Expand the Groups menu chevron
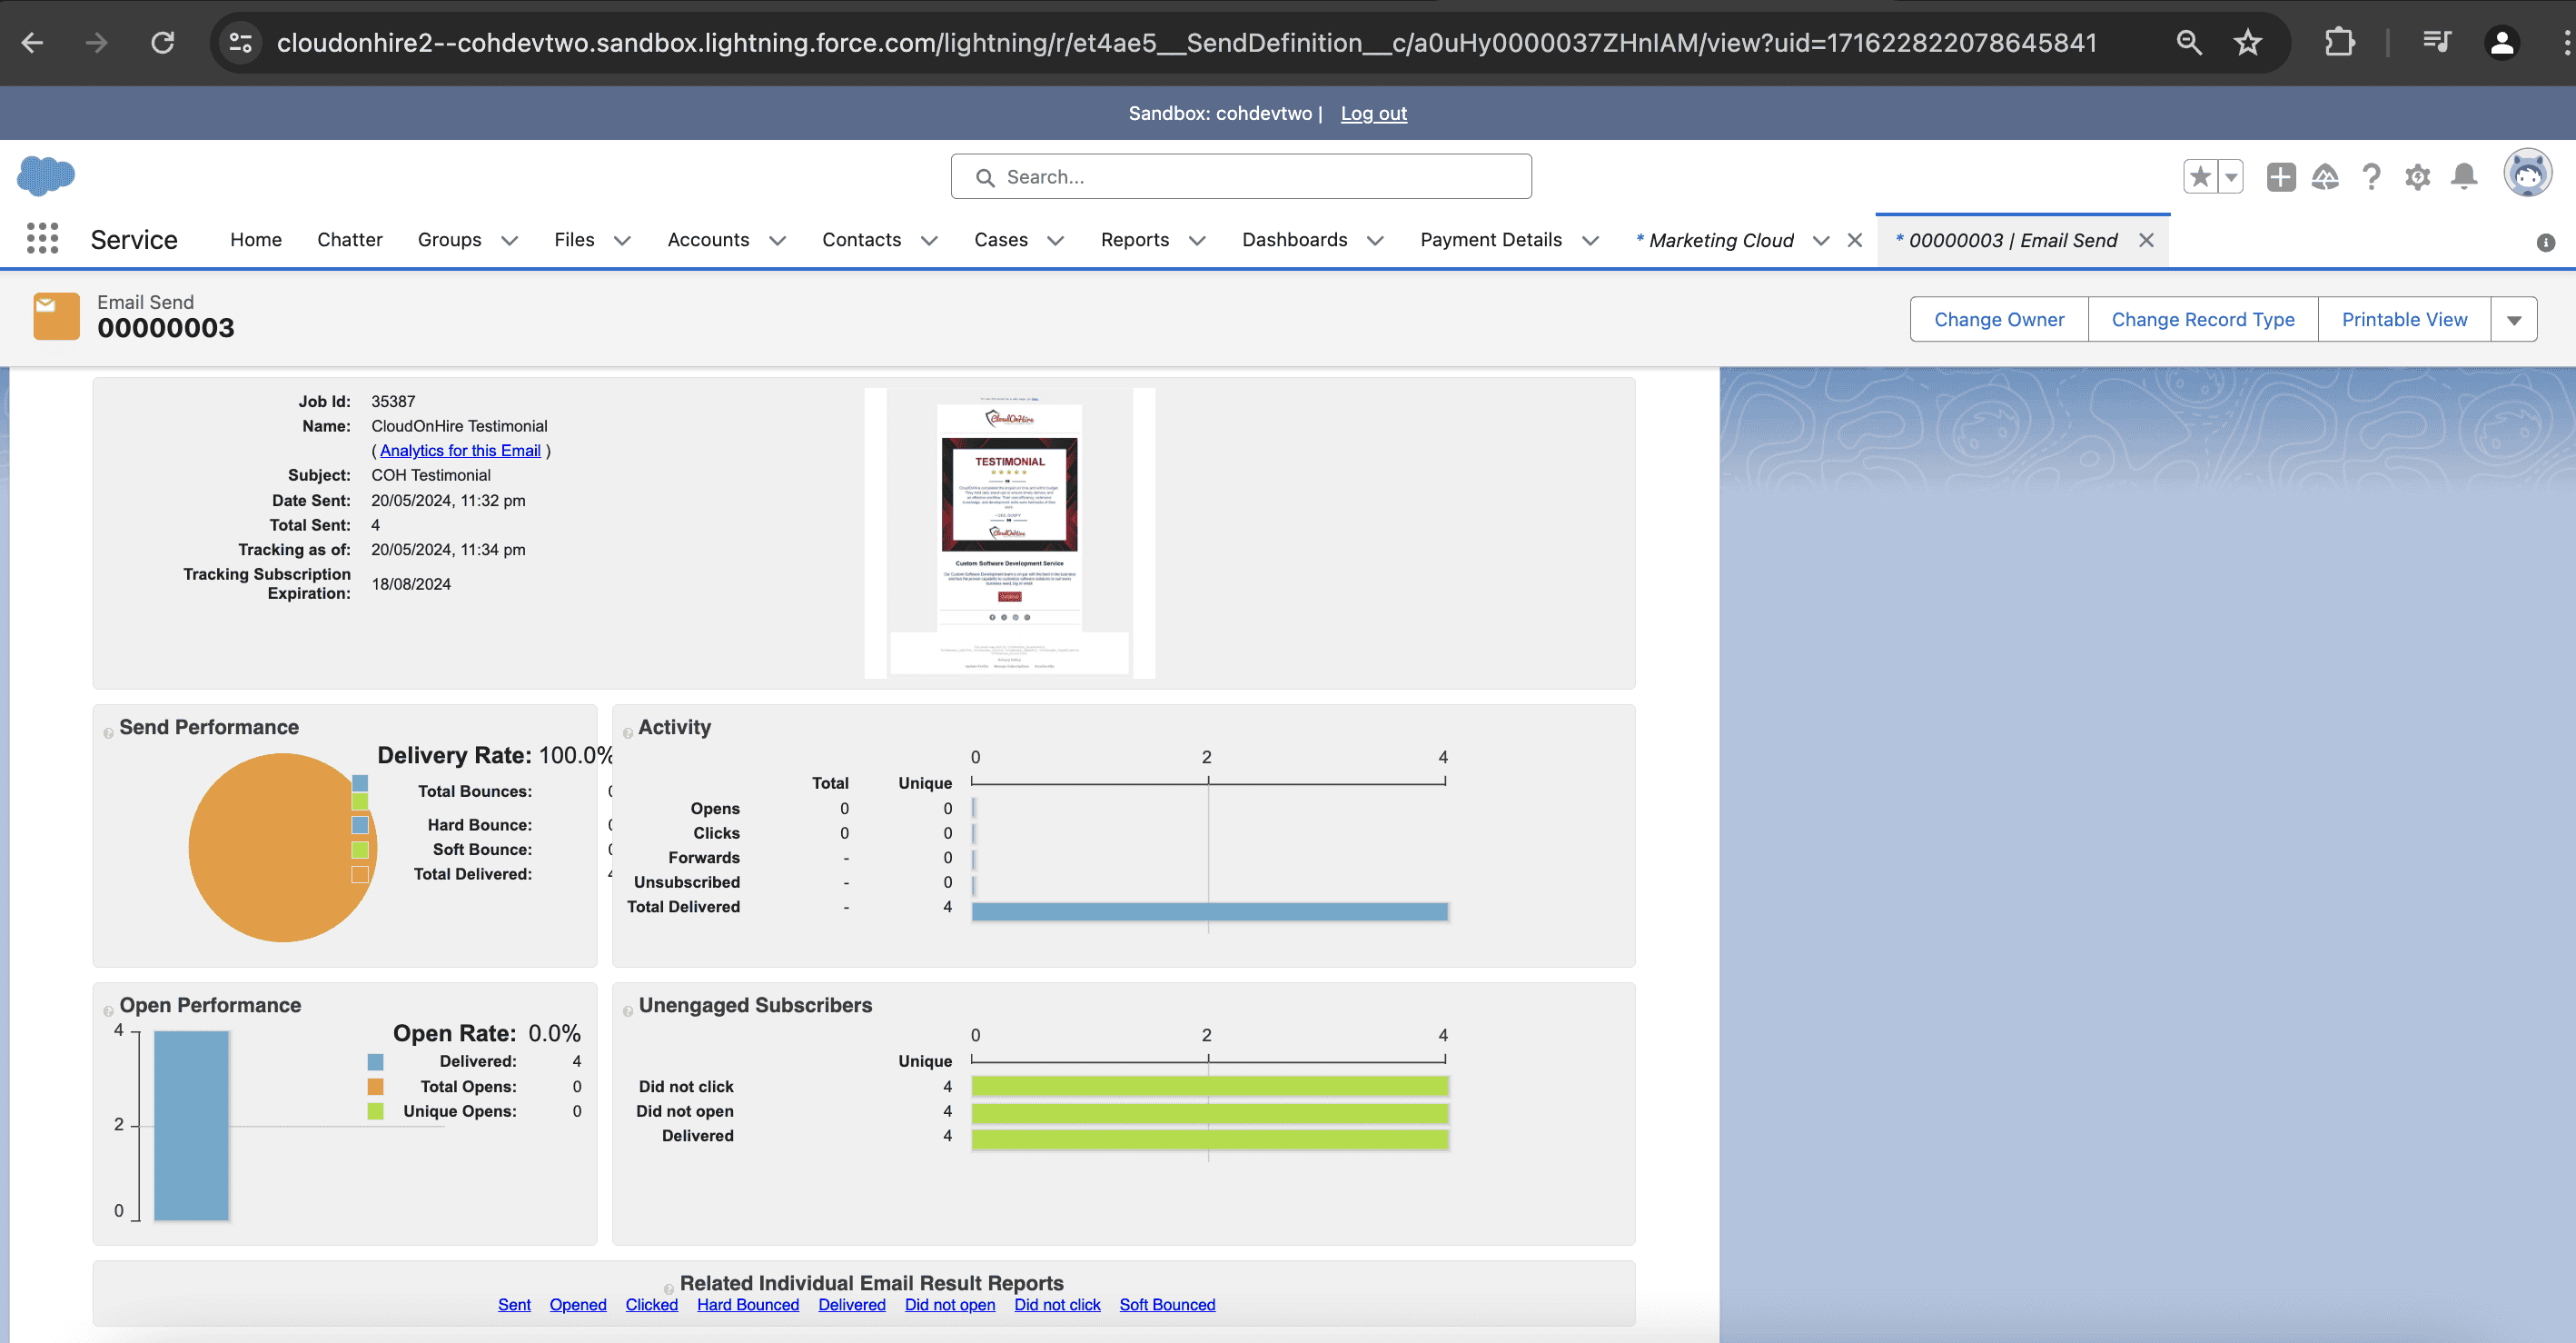Screen dimensions: 2576x1343 (509, 240)
